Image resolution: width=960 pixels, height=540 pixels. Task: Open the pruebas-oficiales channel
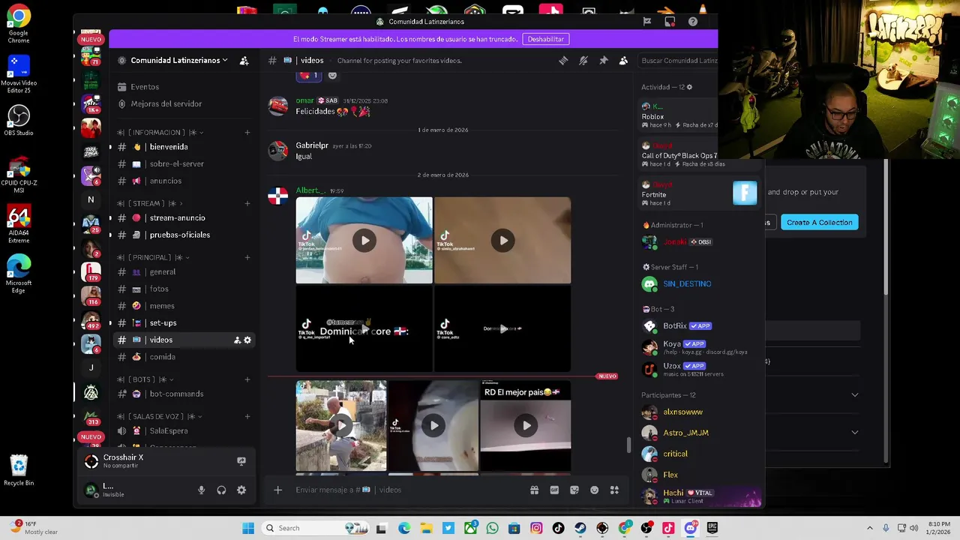point(179,235)
